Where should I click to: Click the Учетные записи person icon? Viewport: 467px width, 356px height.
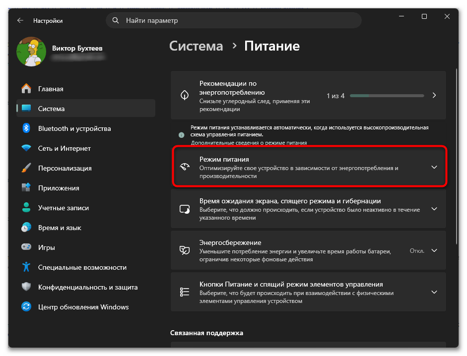(x=26, y=207)
